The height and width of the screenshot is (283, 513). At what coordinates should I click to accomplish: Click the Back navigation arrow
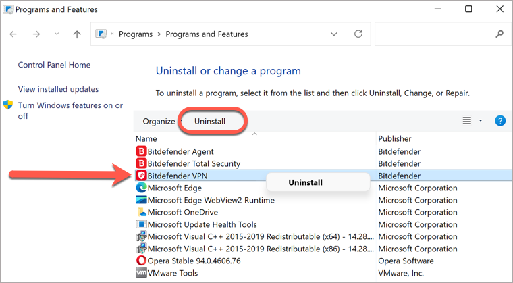coord(13,34)
